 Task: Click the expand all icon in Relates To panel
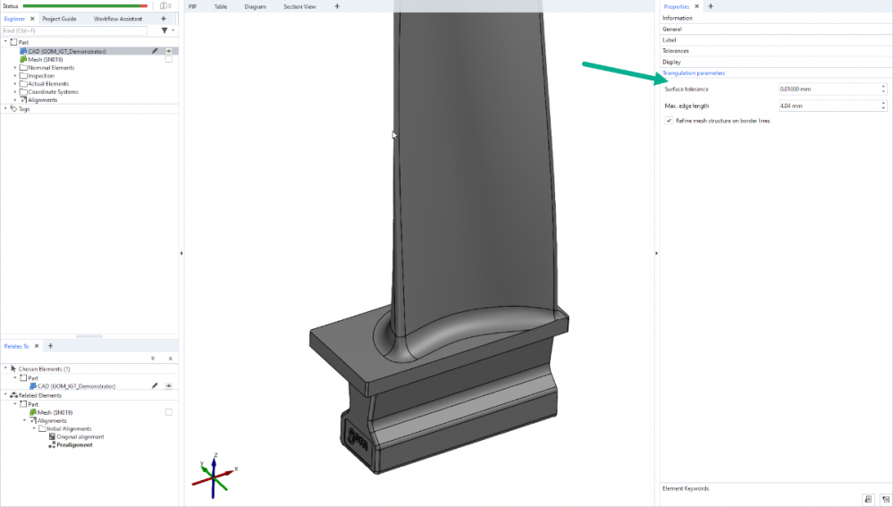(153, 358)
